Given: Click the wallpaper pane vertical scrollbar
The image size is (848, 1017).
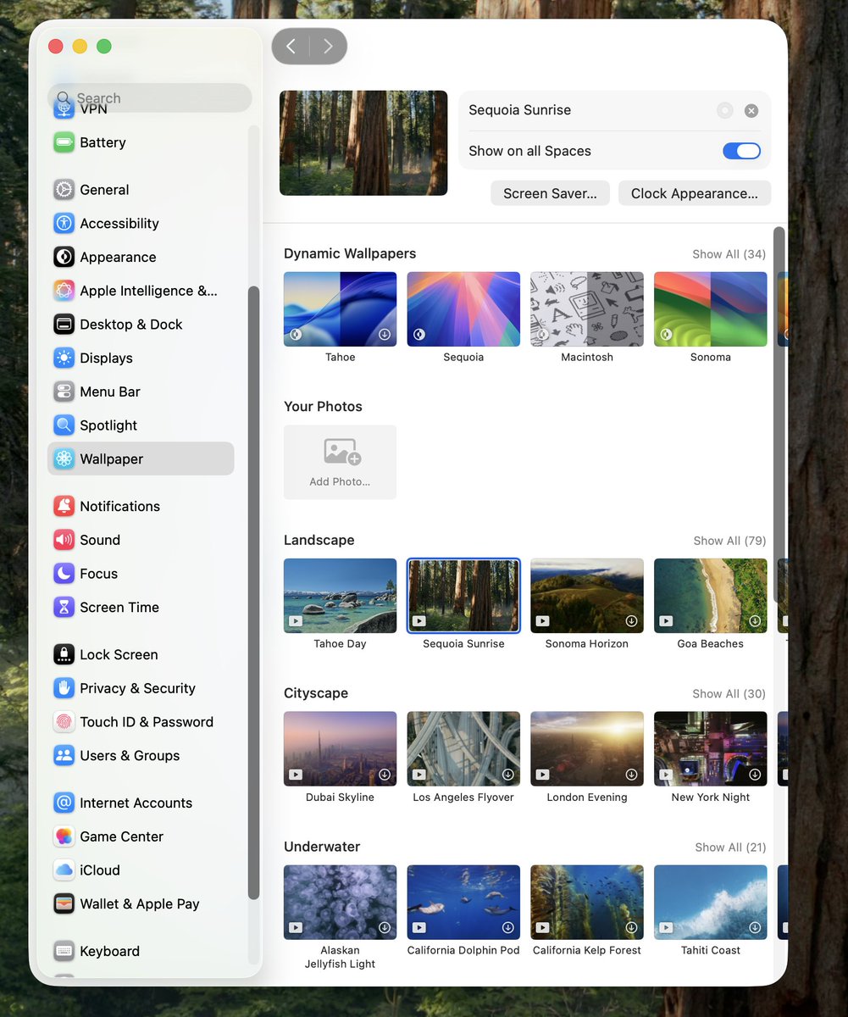Looking at the screenshot, I should 779,415.
